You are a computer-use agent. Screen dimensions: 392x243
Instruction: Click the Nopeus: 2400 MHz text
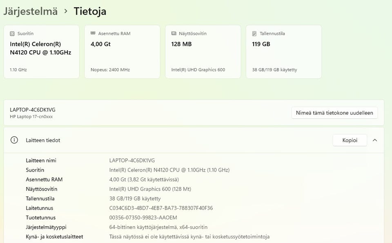[x=110, y=70]
